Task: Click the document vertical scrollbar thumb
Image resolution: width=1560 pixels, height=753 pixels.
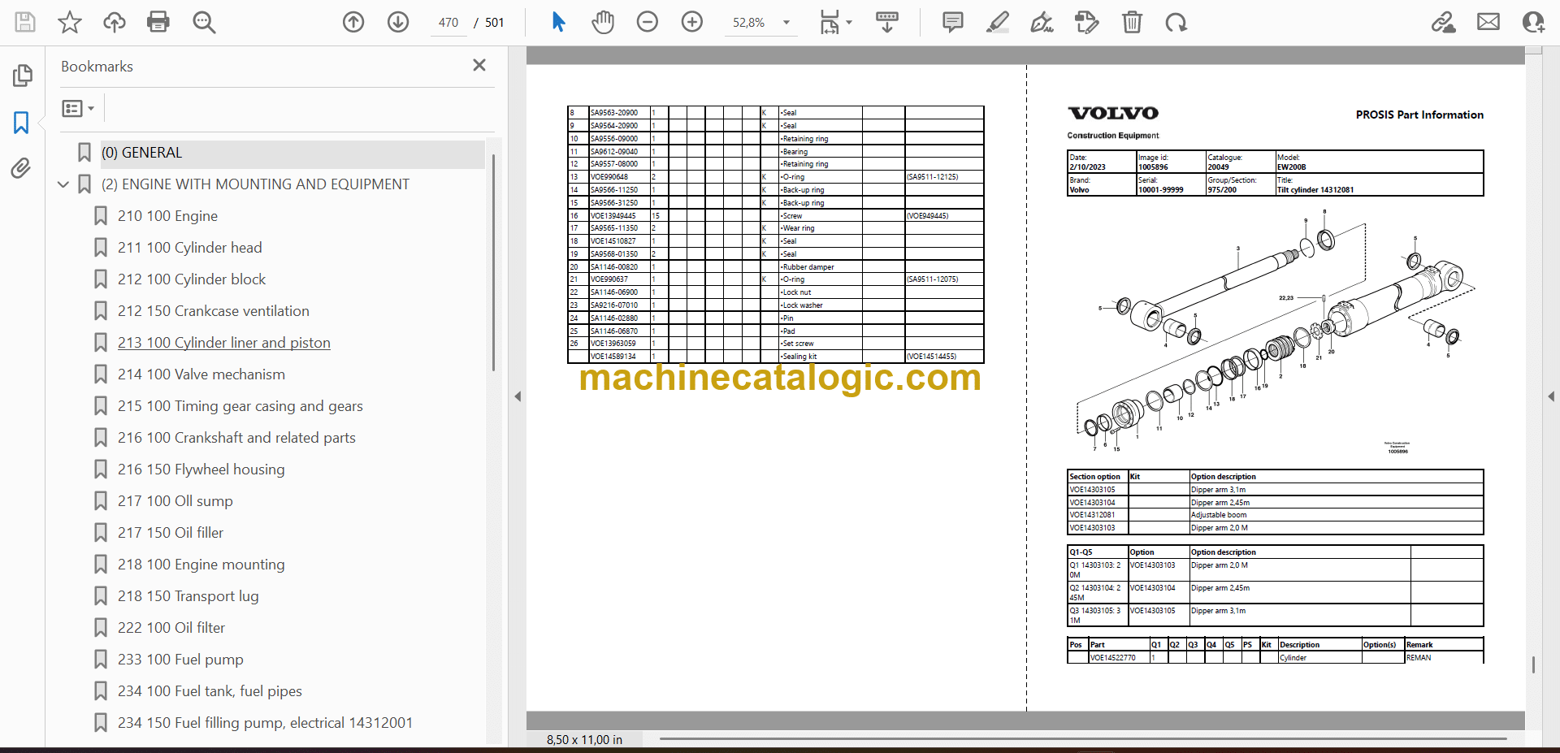Action: pyautogui.click(x=1533, y=664)
